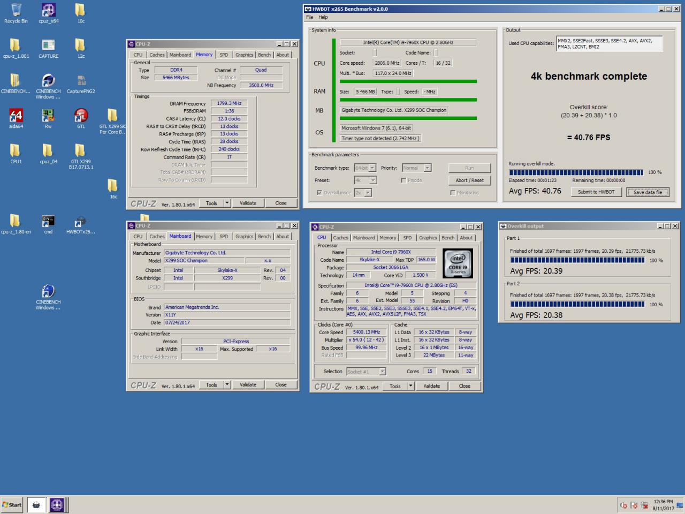Click the Save data file button

[x=648, y=192]
